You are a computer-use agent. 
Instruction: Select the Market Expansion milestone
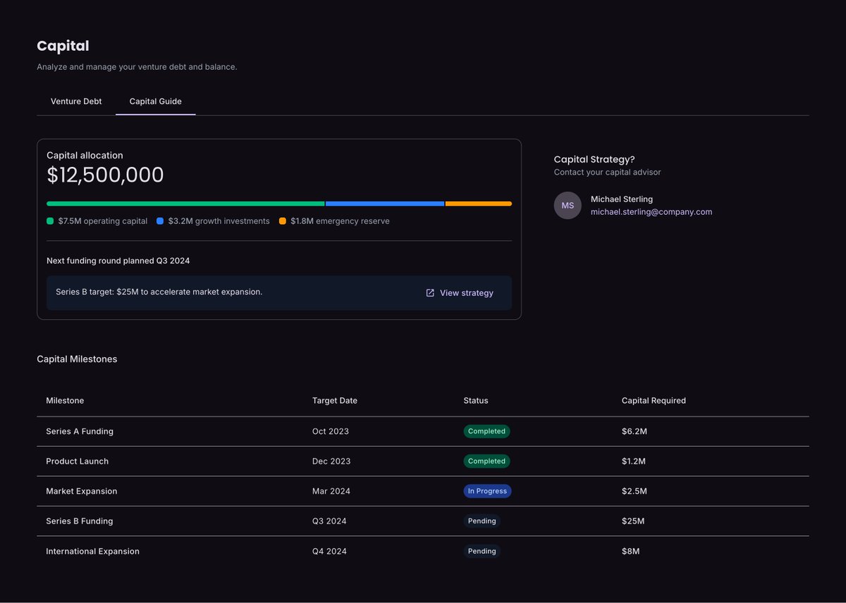tap(82, 491)
